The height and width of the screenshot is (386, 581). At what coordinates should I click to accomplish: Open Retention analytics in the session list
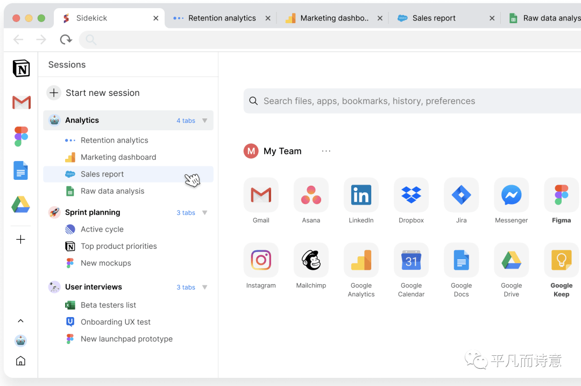pos(128,140)
